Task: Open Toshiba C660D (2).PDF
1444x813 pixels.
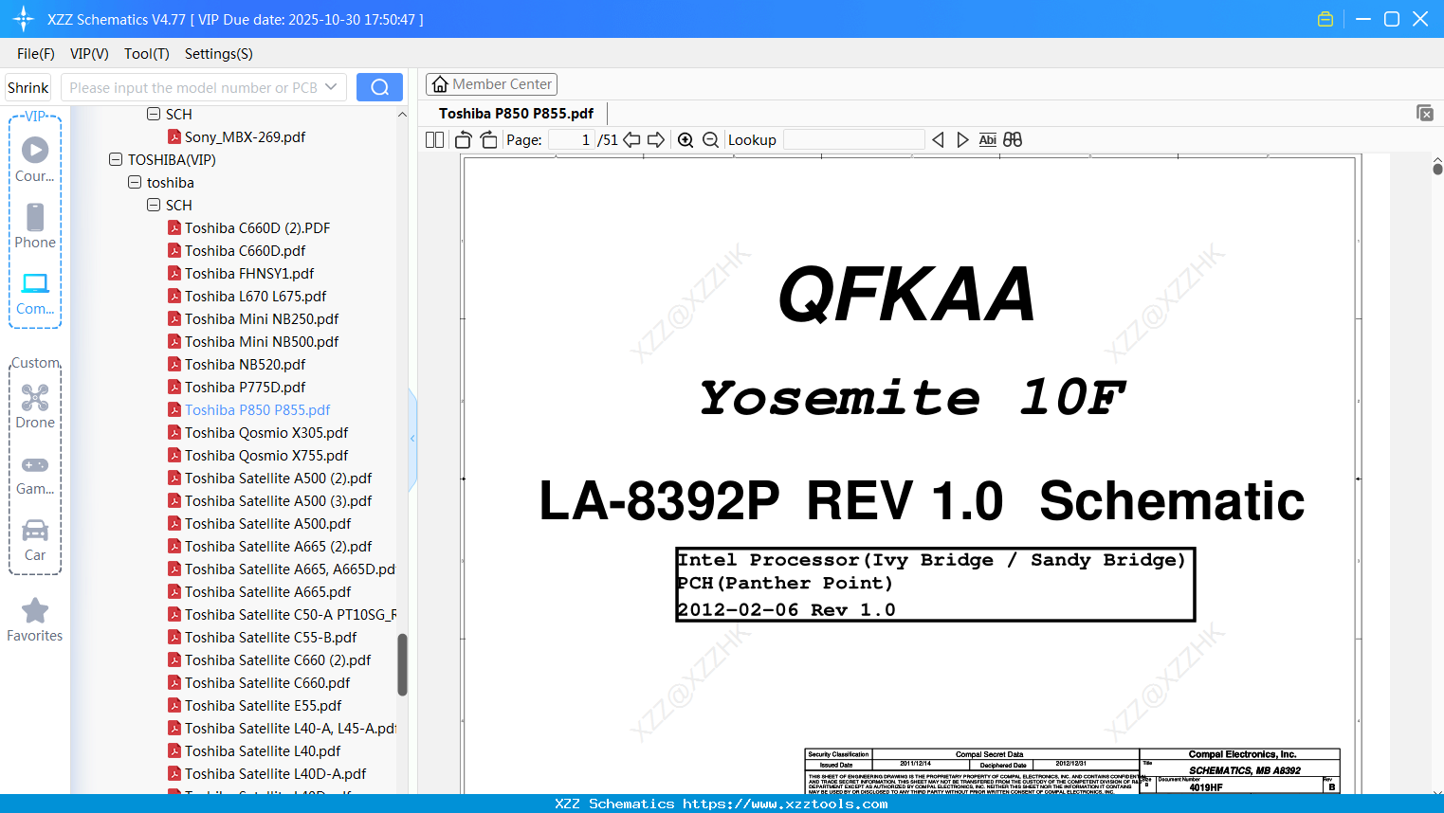Action: click(257, 228)
